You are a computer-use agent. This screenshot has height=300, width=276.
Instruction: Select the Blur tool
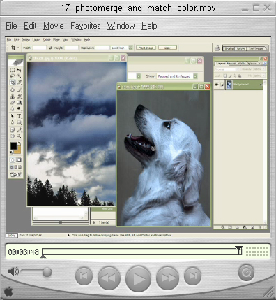click(x=13, y=109)
